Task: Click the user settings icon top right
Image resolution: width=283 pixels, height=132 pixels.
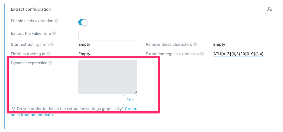Action: tap(270, 9)
